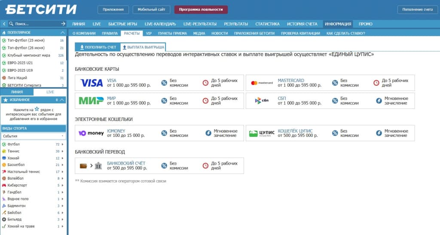Click the Mastercard logo
Image resolution: width=440 pixels, height=235 pixels.
pos(262,83)
